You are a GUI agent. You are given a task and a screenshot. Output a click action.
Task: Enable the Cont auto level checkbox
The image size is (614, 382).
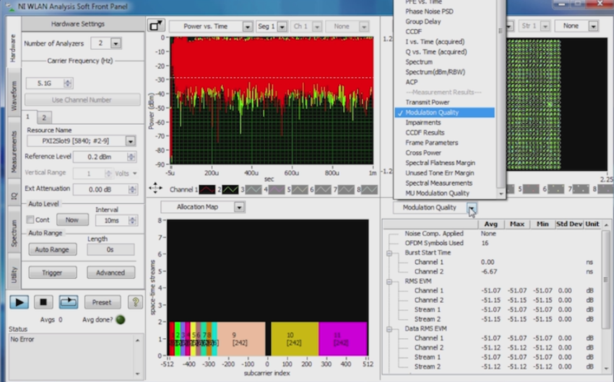coord(30,220)
